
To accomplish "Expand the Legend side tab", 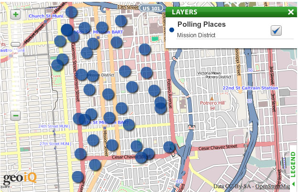I will (x=293, y=165).
